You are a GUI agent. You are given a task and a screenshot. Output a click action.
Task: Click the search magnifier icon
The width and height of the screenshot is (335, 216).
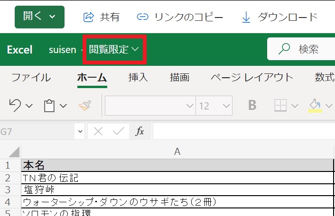coord(284,49)
